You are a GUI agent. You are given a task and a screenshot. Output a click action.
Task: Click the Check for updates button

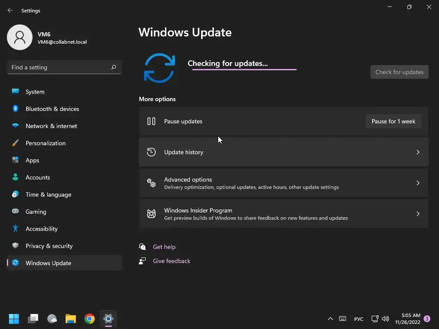point(399,72)
